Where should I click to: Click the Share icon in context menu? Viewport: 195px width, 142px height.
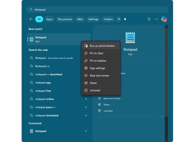(86, 83)
